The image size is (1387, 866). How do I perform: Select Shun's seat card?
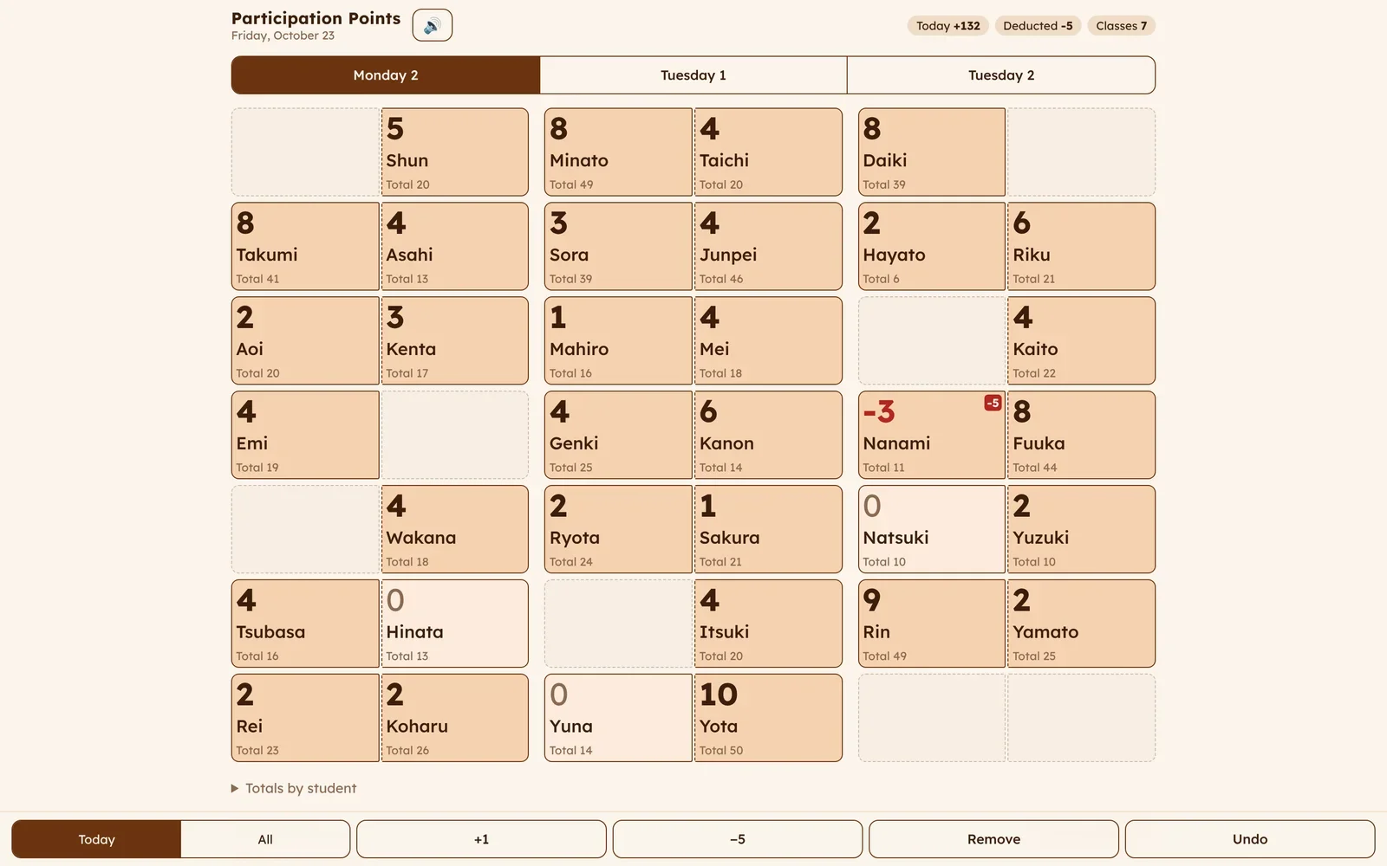tap(455, 152)
